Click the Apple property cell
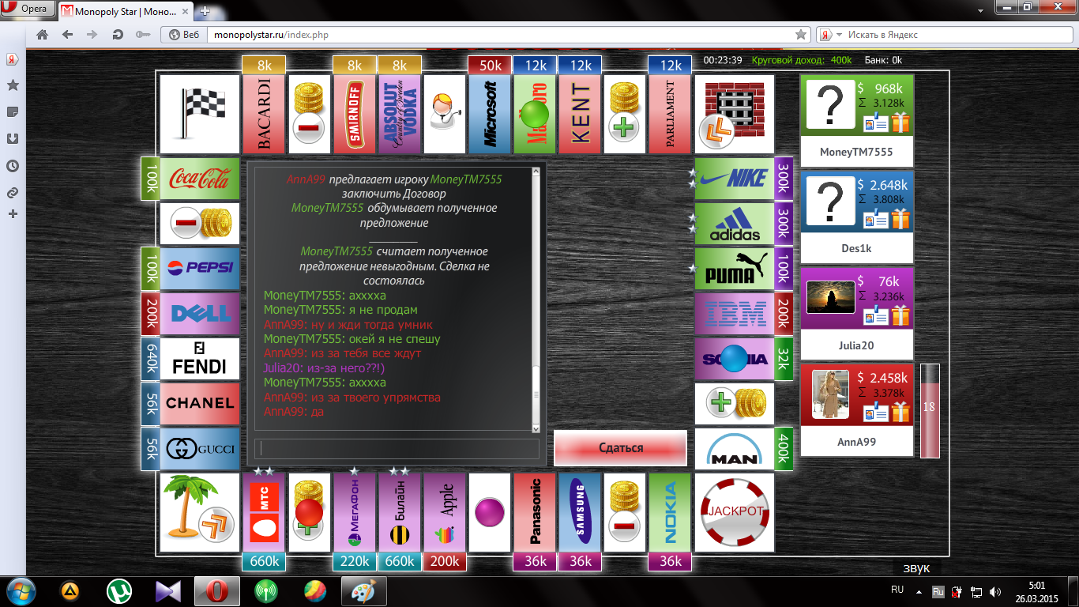Image resolution: width=1079 pixels, height=607 pixels. click(445, 512)
